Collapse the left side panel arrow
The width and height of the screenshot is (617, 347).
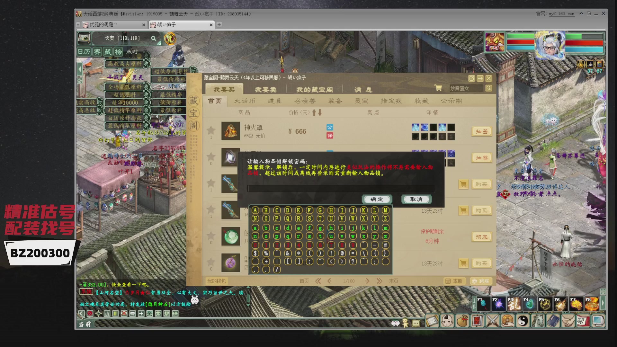[x=80, y=69]
